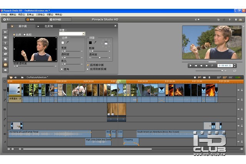Open the video effects plug-in tool
The image size is (246, 164).
click(5, 70)
